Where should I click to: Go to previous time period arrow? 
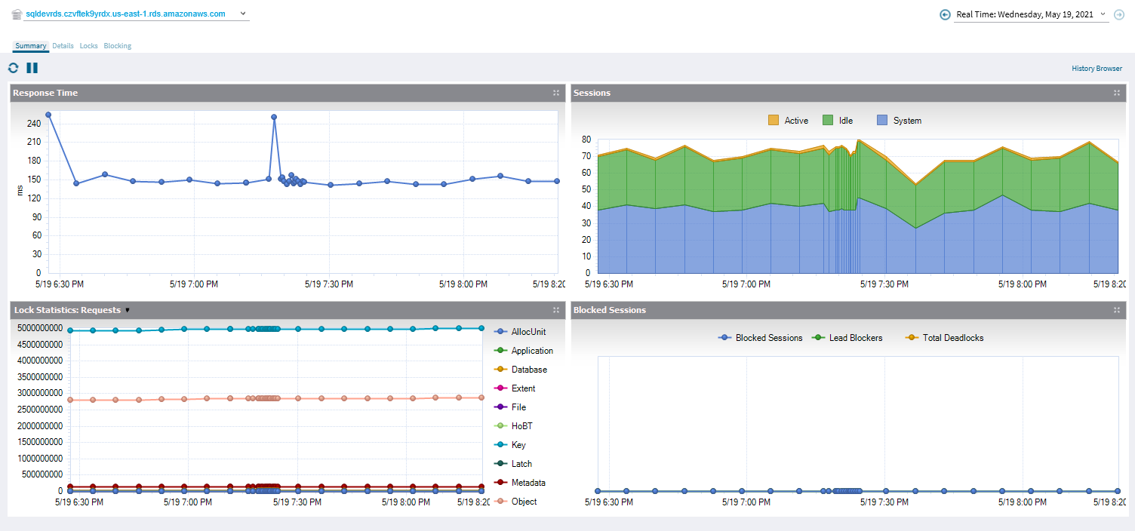[x=945, y=14]
